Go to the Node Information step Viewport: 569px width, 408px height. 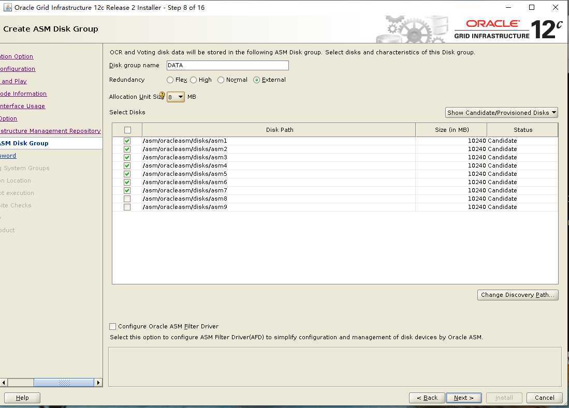coord(23,94)
